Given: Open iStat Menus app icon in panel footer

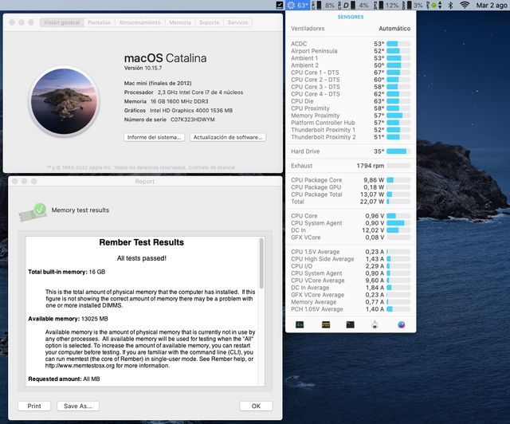Looking at the screenshot, I should (x=402, y=324).
